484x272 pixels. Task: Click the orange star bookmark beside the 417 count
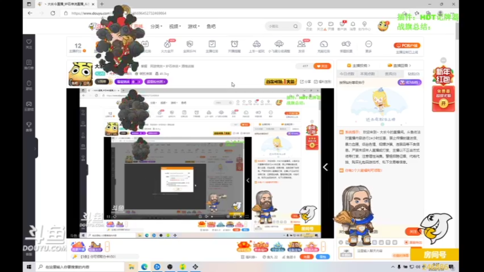(322, 66)
